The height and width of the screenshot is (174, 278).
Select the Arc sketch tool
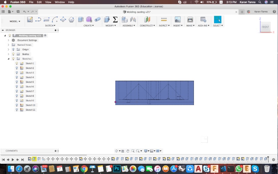pos(55,19)
